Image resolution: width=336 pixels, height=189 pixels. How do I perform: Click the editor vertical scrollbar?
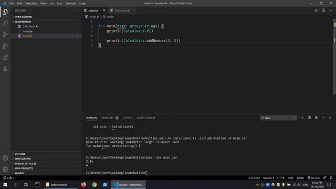[334, 57]
